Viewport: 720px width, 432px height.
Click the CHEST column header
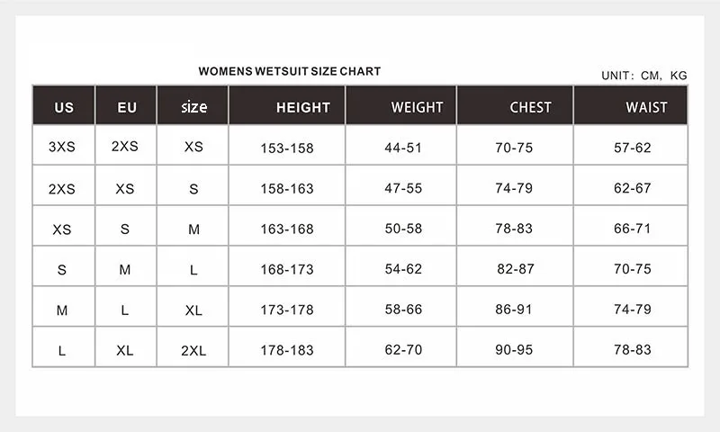pyautogui.click(x=515, y=105)
